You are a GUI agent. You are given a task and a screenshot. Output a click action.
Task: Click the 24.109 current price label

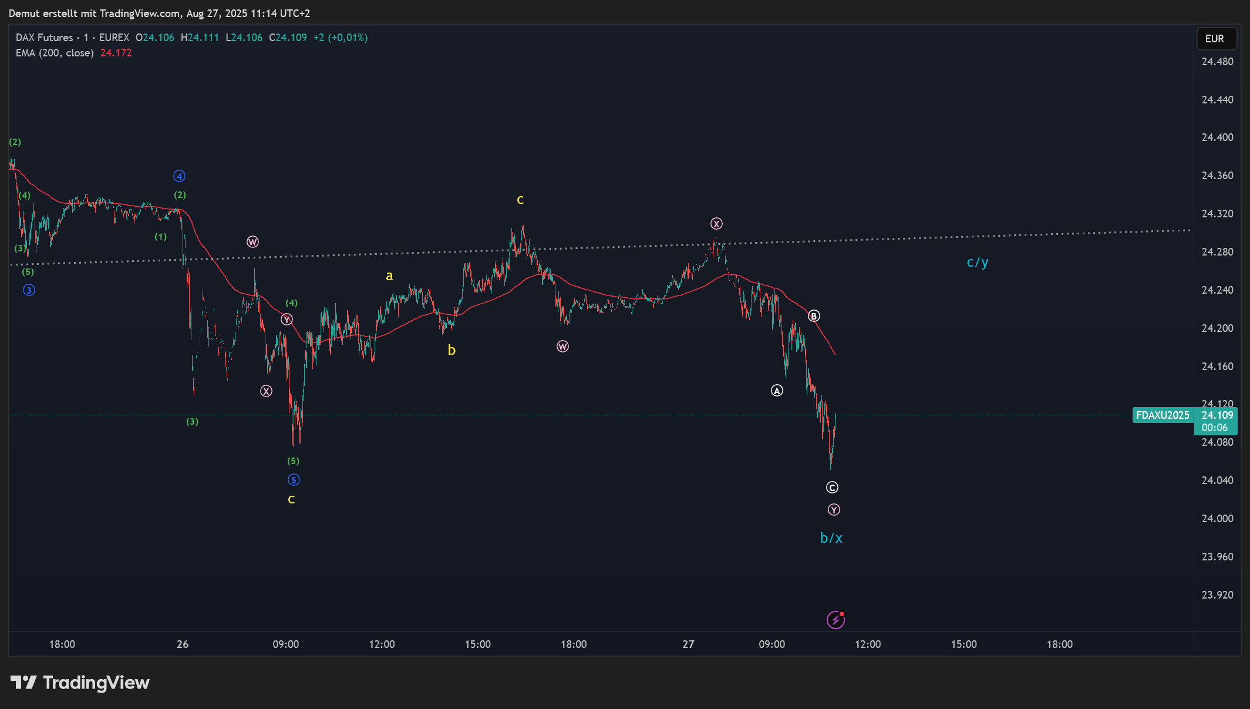pyautogui.click(x=1217, y=415)
